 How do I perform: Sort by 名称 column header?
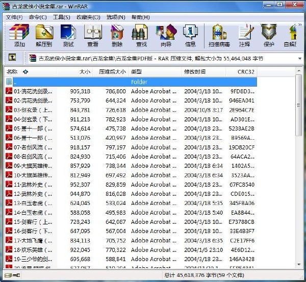31,72
